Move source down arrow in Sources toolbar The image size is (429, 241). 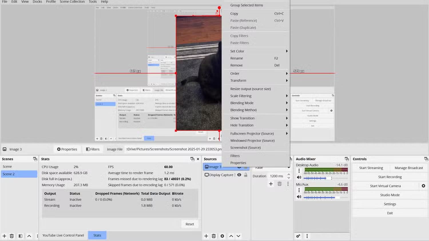coord(238,236)
